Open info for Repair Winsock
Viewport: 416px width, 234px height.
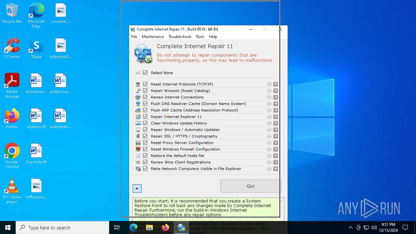click(269, 91)
